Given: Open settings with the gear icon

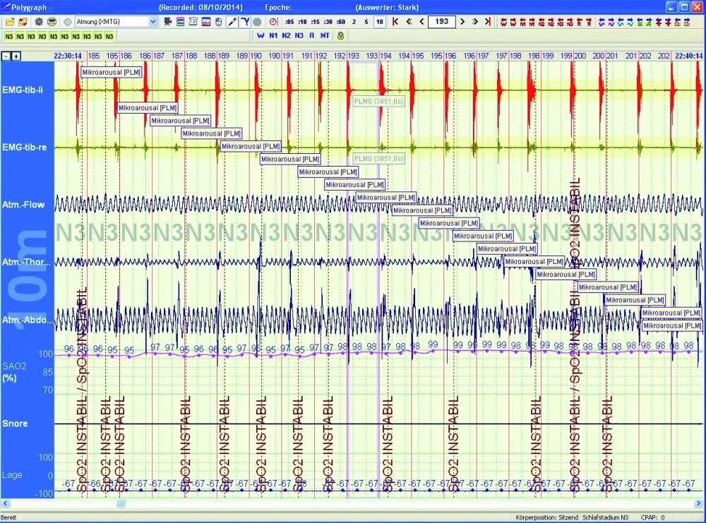Looking at the screenshot, I should tap(39, 22).
